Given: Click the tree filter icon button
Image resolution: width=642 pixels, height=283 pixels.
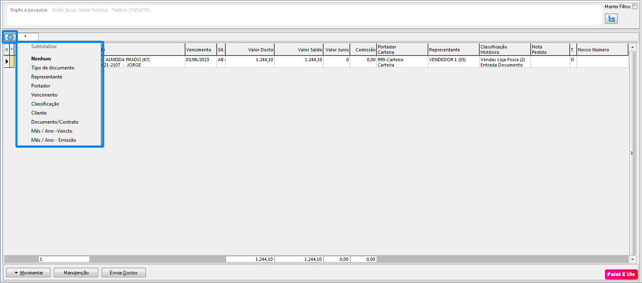Looking at the screenshot, I should pos(611,19).
